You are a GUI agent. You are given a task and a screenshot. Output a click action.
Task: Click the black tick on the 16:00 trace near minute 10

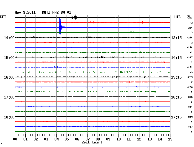tap(117, 77)
